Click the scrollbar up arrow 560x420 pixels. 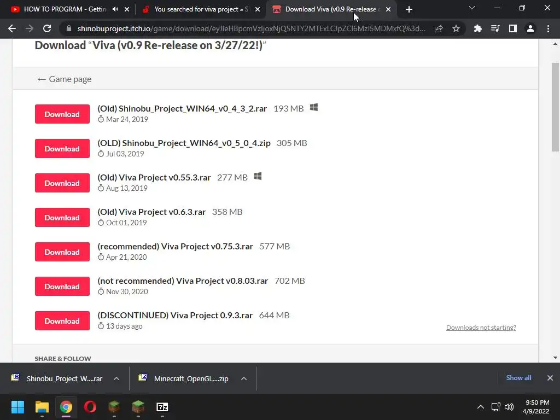pos(556,44)
